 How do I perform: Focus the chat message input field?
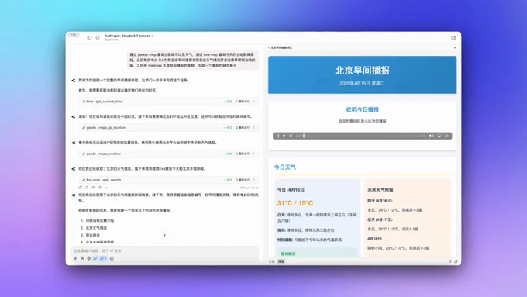coord(164,251)
